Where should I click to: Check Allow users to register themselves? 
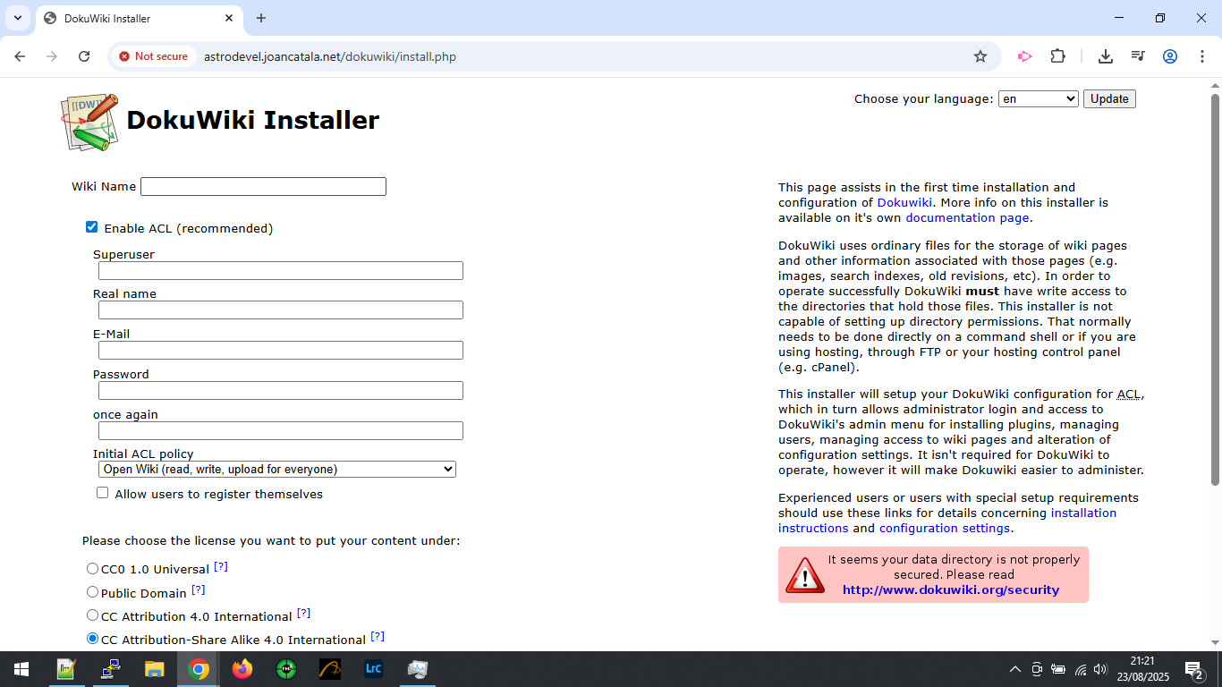(103, 493)
